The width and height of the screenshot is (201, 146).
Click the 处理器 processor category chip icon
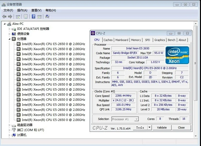(14, 39)
